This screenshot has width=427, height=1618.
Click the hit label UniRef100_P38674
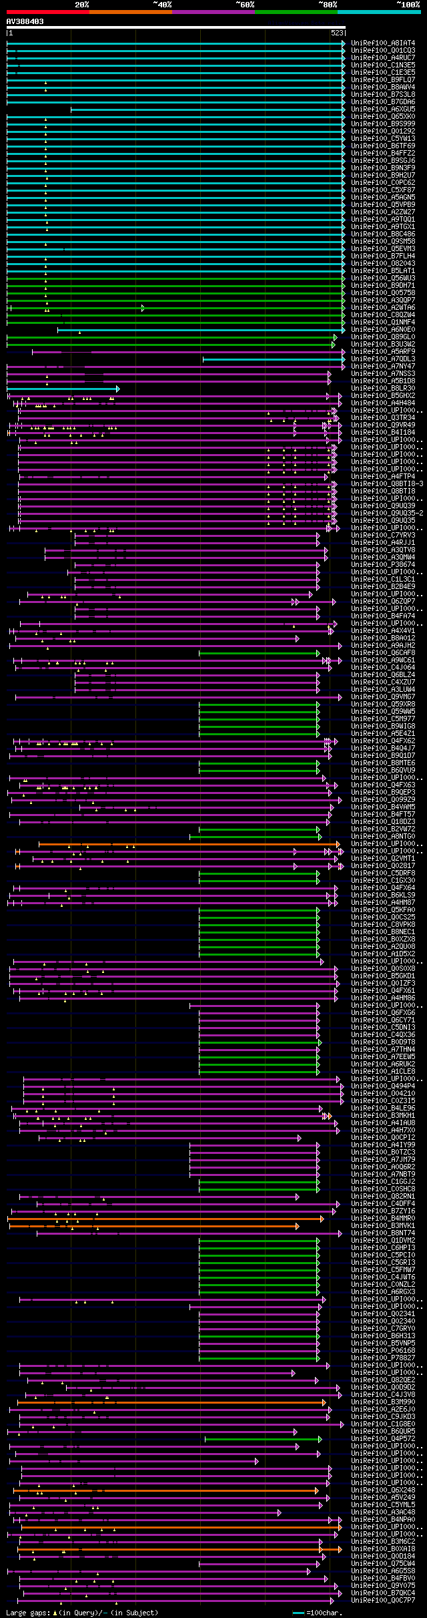point(383,565)
